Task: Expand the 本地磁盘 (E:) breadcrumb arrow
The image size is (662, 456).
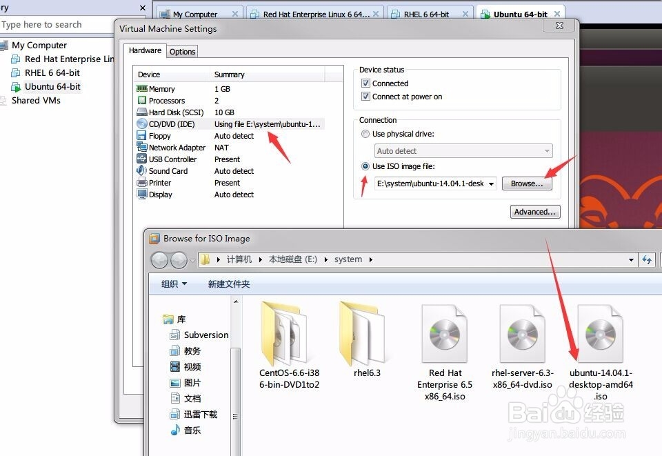Action: 326,259
